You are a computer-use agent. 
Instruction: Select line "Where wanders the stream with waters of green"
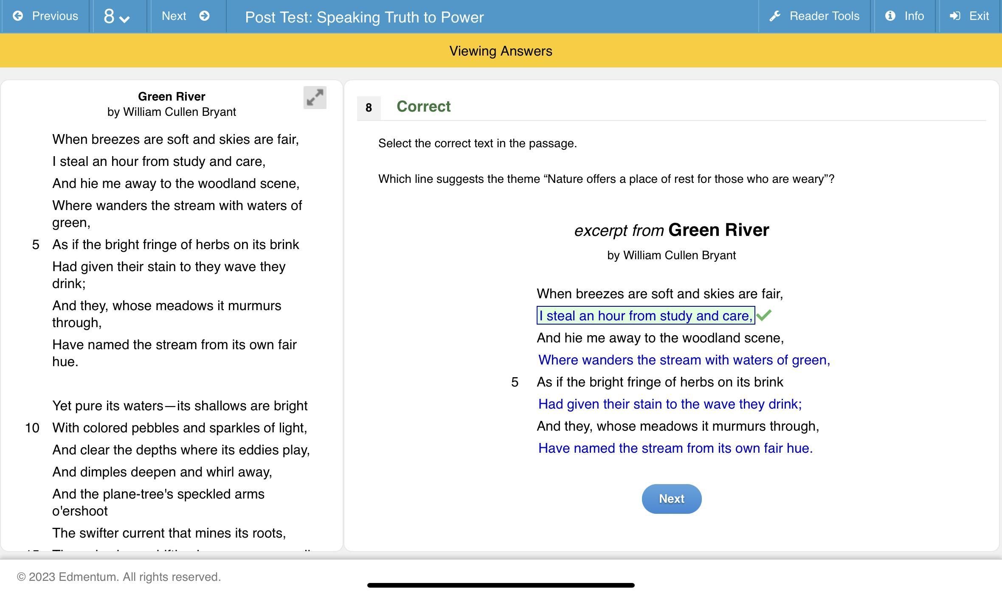(x=684, y=360)
